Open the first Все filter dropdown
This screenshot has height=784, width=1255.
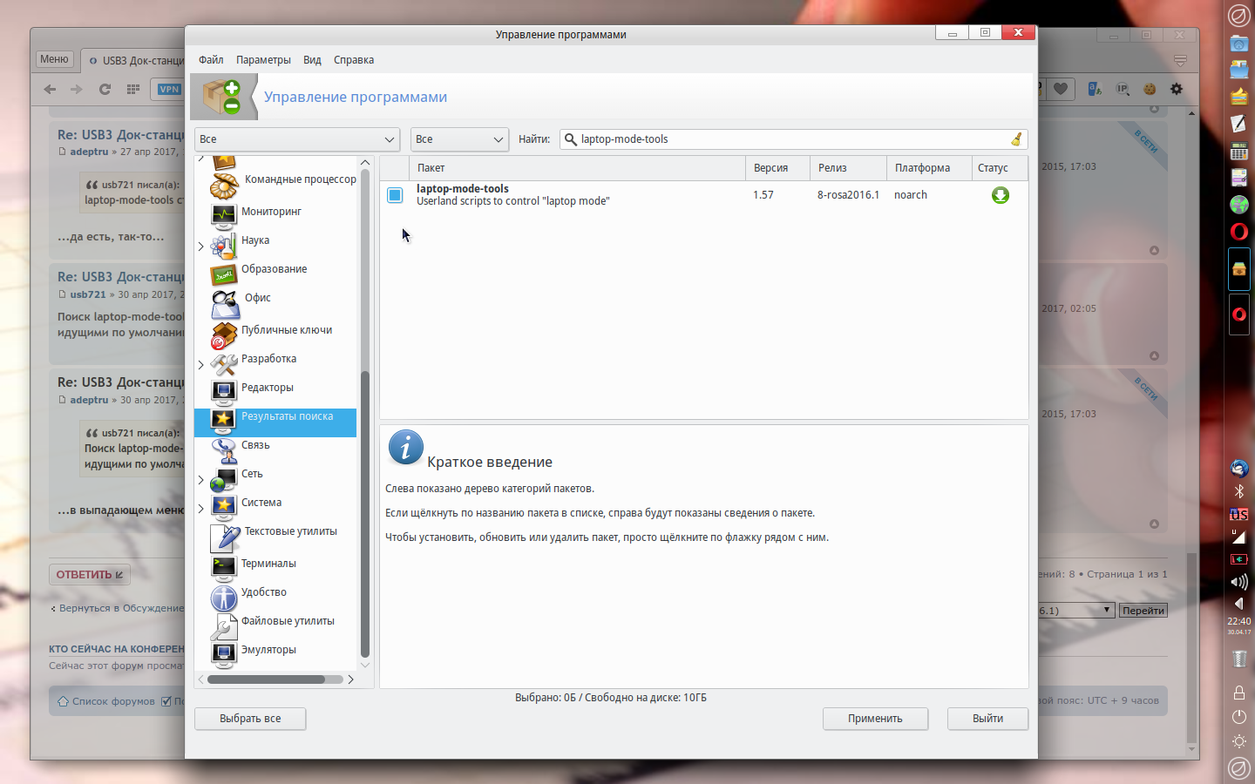coord(296,139)
